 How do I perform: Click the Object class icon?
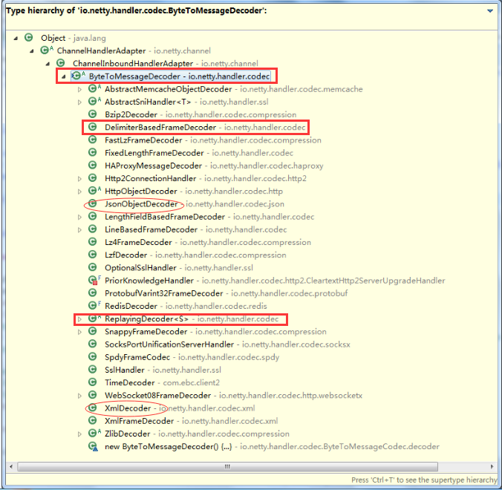[29, 38]
